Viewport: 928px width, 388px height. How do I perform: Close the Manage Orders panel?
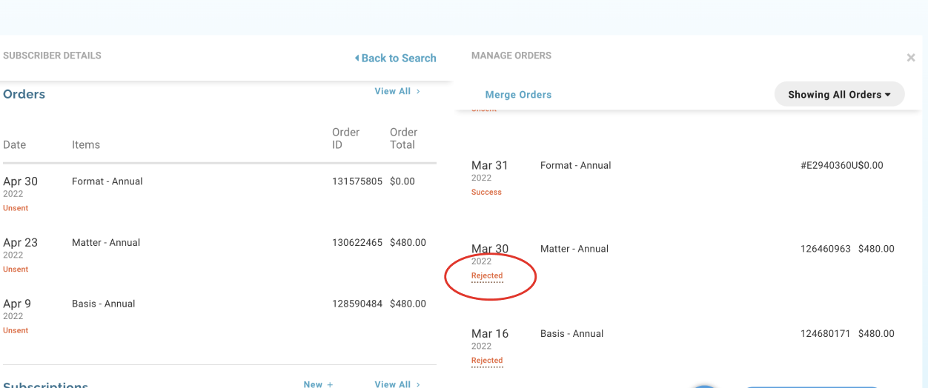click(x=911, y=58)
